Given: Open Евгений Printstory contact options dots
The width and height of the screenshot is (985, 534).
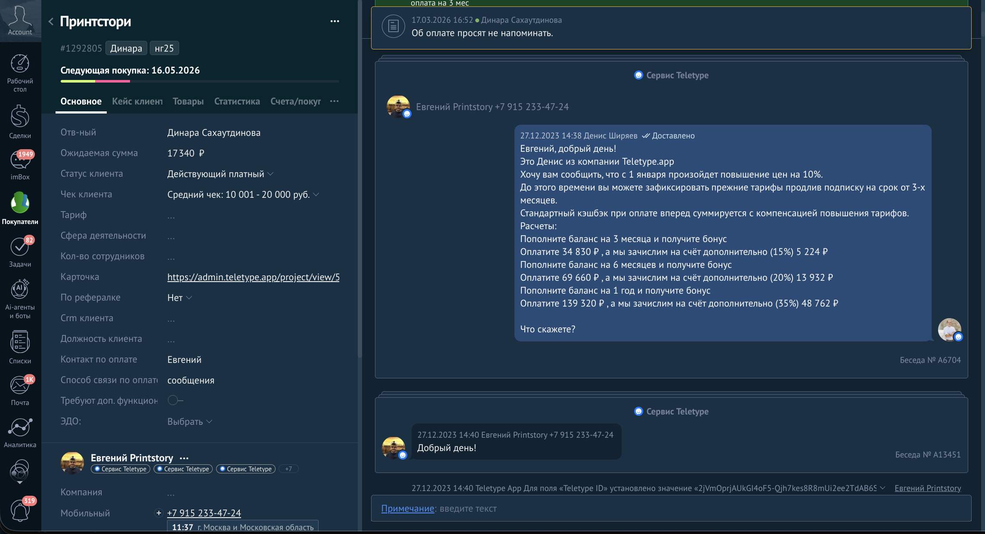Looking at the screenshot, I should tap(184, 458).
